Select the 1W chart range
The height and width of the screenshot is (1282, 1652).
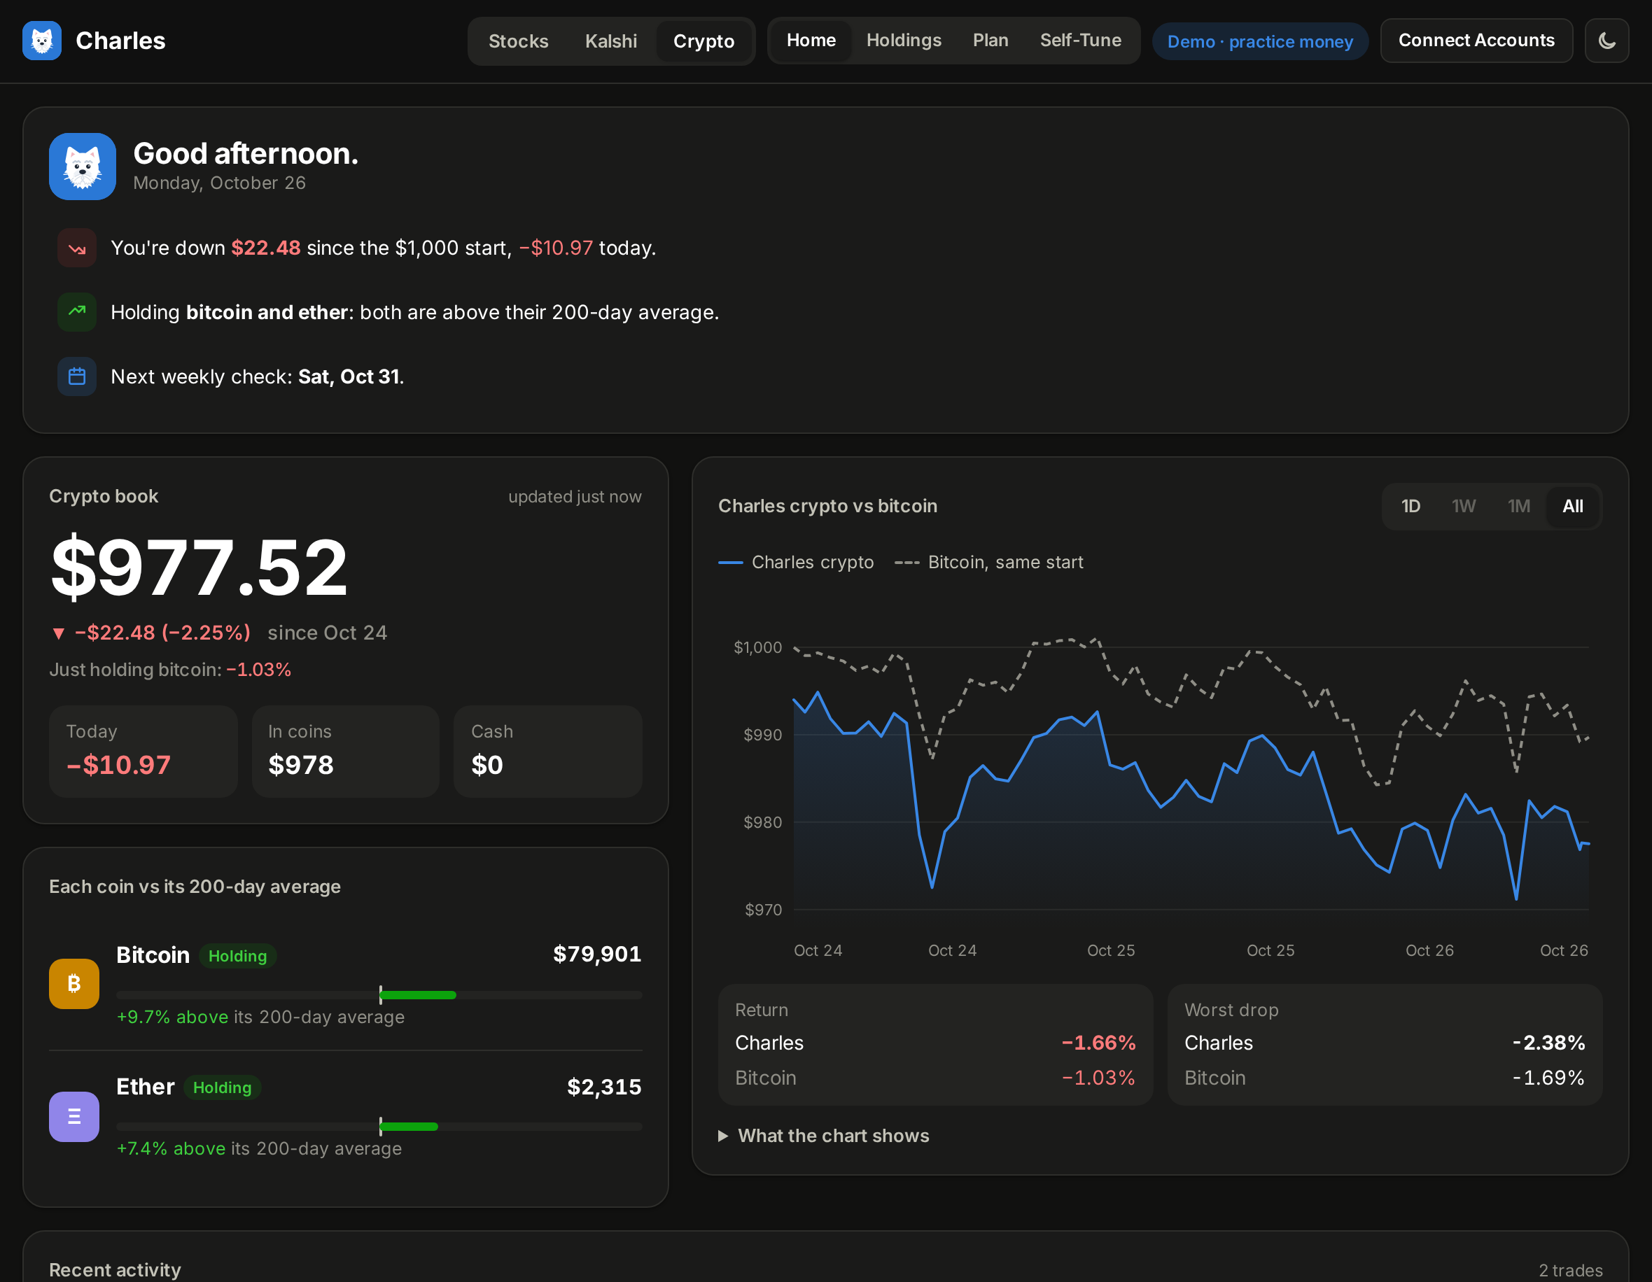point(1464,506)
